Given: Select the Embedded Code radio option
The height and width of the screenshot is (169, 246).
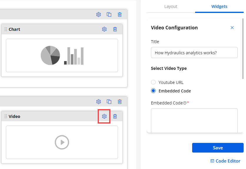Looking at the screenshot, I should [x=153, y=91].
